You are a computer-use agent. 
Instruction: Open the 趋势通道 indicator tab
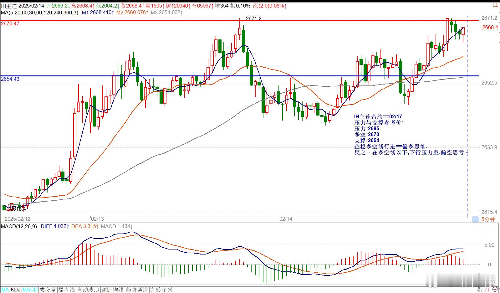pyautogui.click(x=137, y=290)
